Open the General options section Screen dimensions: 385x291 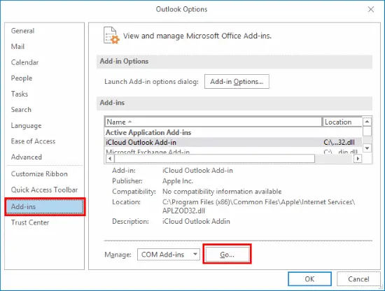coord(22,31)
